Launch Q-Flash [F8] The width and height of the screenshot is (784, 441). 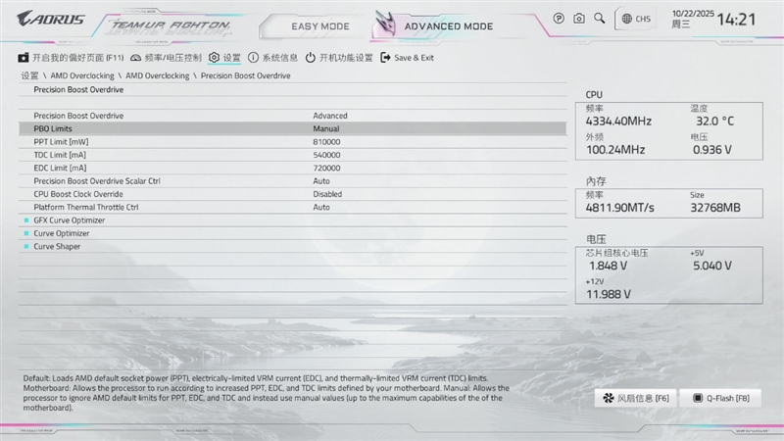pyautogui.click(x=720, y=398)
